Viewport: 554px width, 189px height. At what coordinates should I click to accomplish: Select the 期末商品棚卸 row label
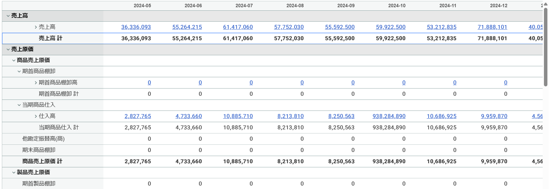tap(39, 150)
